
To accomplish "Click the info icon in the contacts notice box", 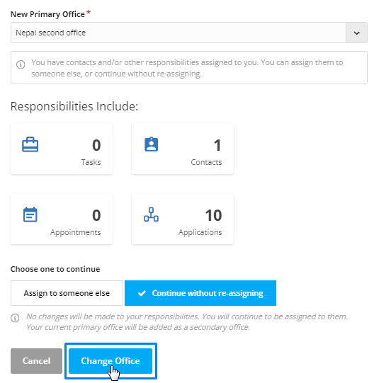I will tap(21, 64).
